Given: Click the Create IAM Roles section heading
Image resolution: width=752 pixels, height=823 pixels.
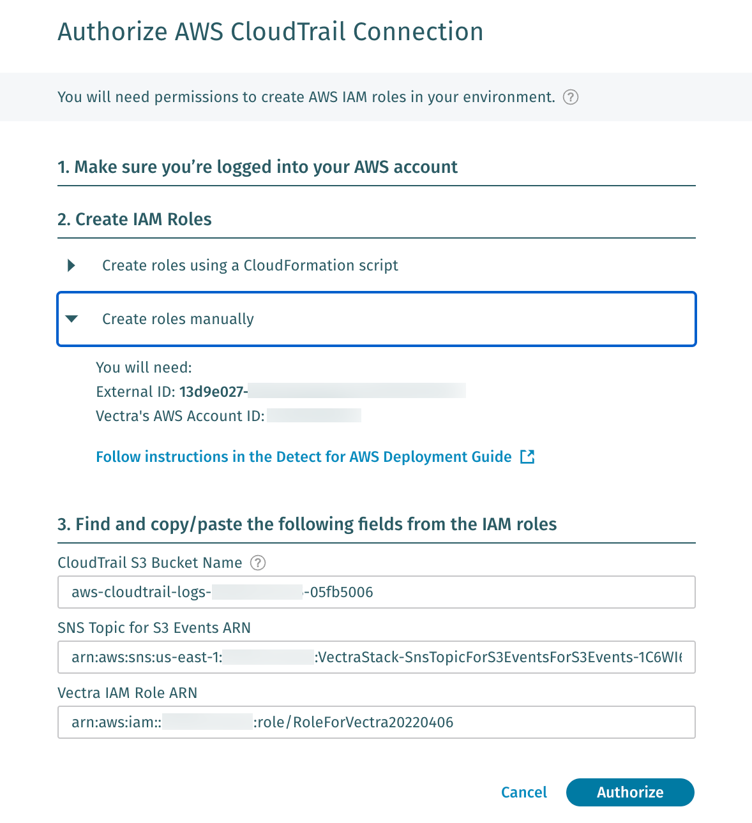Looking at the screenshot, I should tap(135, 219).
